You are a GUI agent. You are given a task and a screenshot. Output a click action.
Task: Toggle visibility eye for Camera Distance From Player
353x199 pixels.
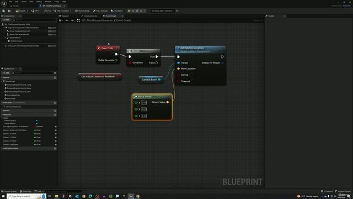click(x=56, y=130)
